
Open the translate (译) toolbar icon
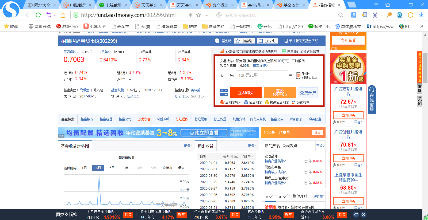click(354, 15)
